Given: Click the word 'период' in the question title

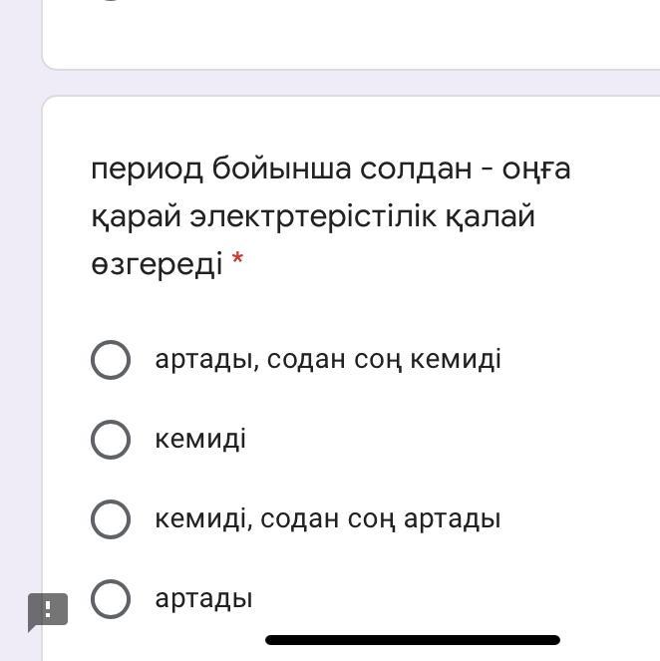Looking at the screenshot, I should click(x=148, y=169).
